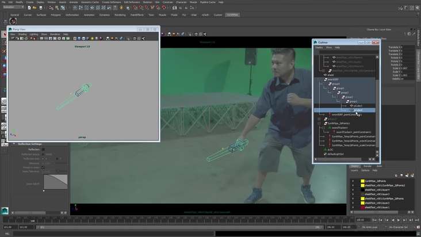Viewport: 421px width, 237px height.
Task: Expand group12 in the Outliner
Action: [319, 119]
